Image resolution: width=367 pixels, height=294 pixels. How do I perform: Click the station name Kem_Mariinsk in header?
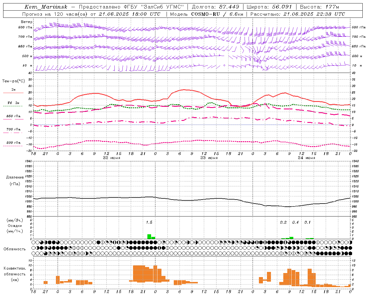coord(46,7)
